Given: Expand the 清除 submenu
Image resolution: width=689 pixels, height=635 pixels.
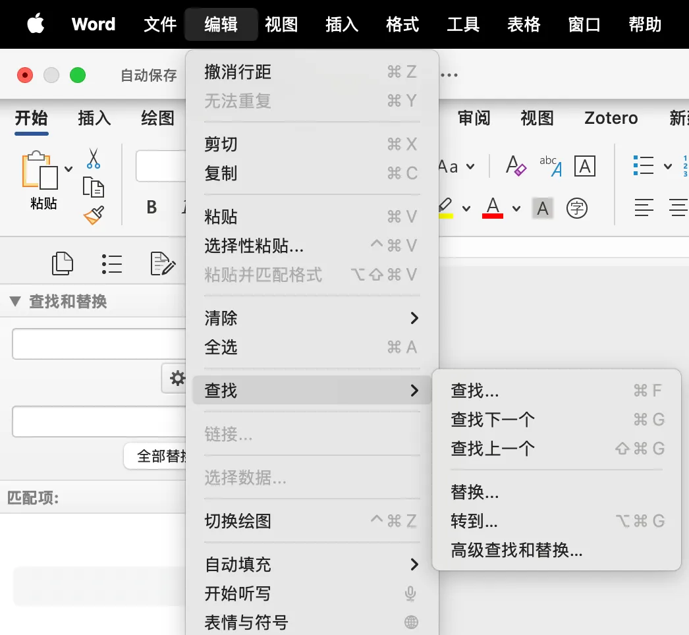Looking at the screenshot, I should 312,318.
